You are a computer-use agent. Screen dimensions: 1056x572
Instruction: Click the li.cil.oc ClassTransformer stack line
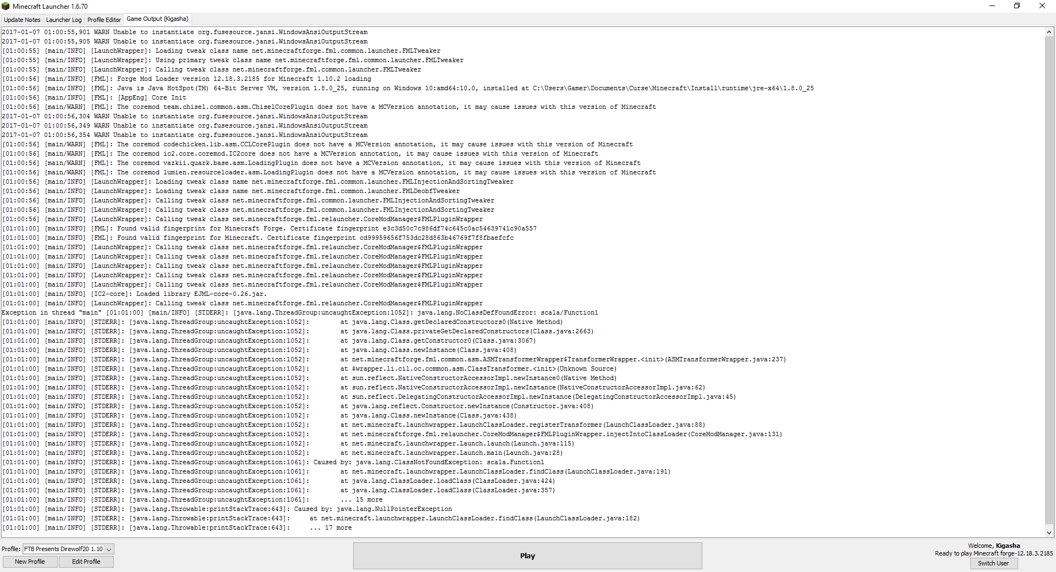click(x=309, y=369)
